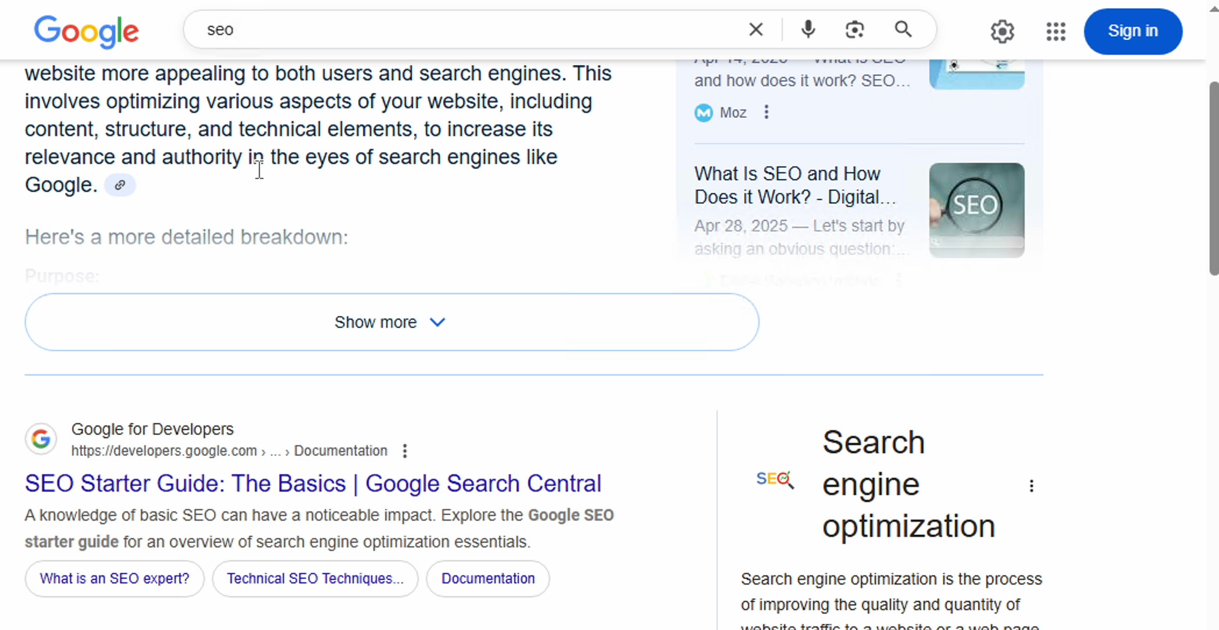Select the 'Documentation' chip
Image resolution: width=1219 pixels, height=630 pixels.
[x=487, y=578]
